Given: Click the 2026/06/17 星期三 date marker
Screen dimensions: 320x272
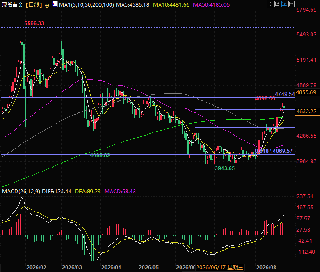Looking at the screenshot, I should click(x=220, y=267).
